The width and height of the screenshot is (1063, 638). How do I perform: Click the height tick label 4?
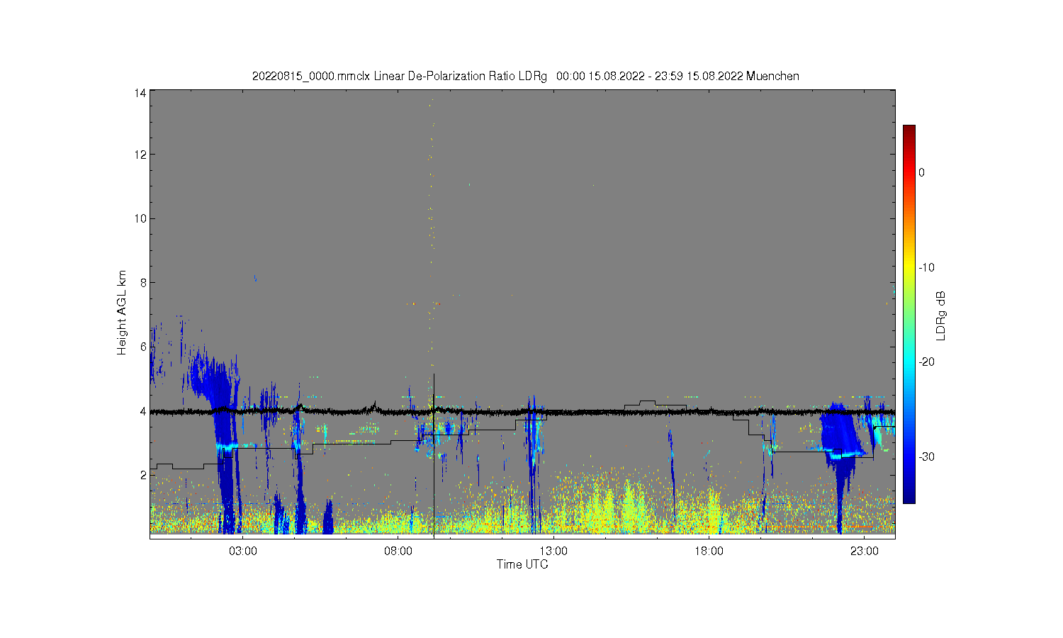143,410
